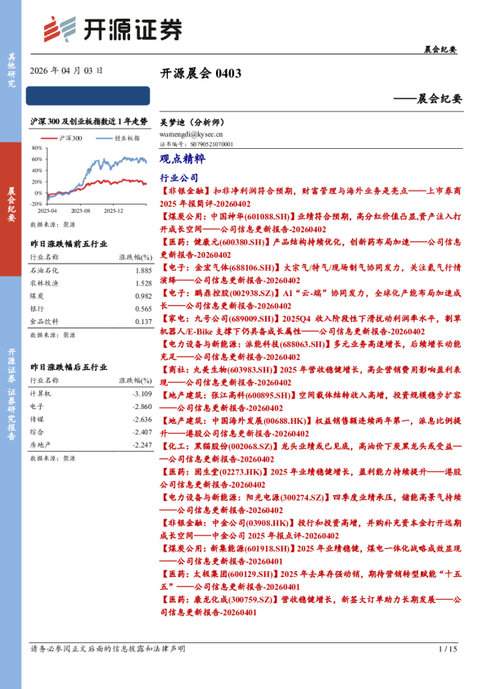The image size is (487, 689).
Task: Open the 金宏气体(688106.SH) report entry
Action: coord(310,274)
